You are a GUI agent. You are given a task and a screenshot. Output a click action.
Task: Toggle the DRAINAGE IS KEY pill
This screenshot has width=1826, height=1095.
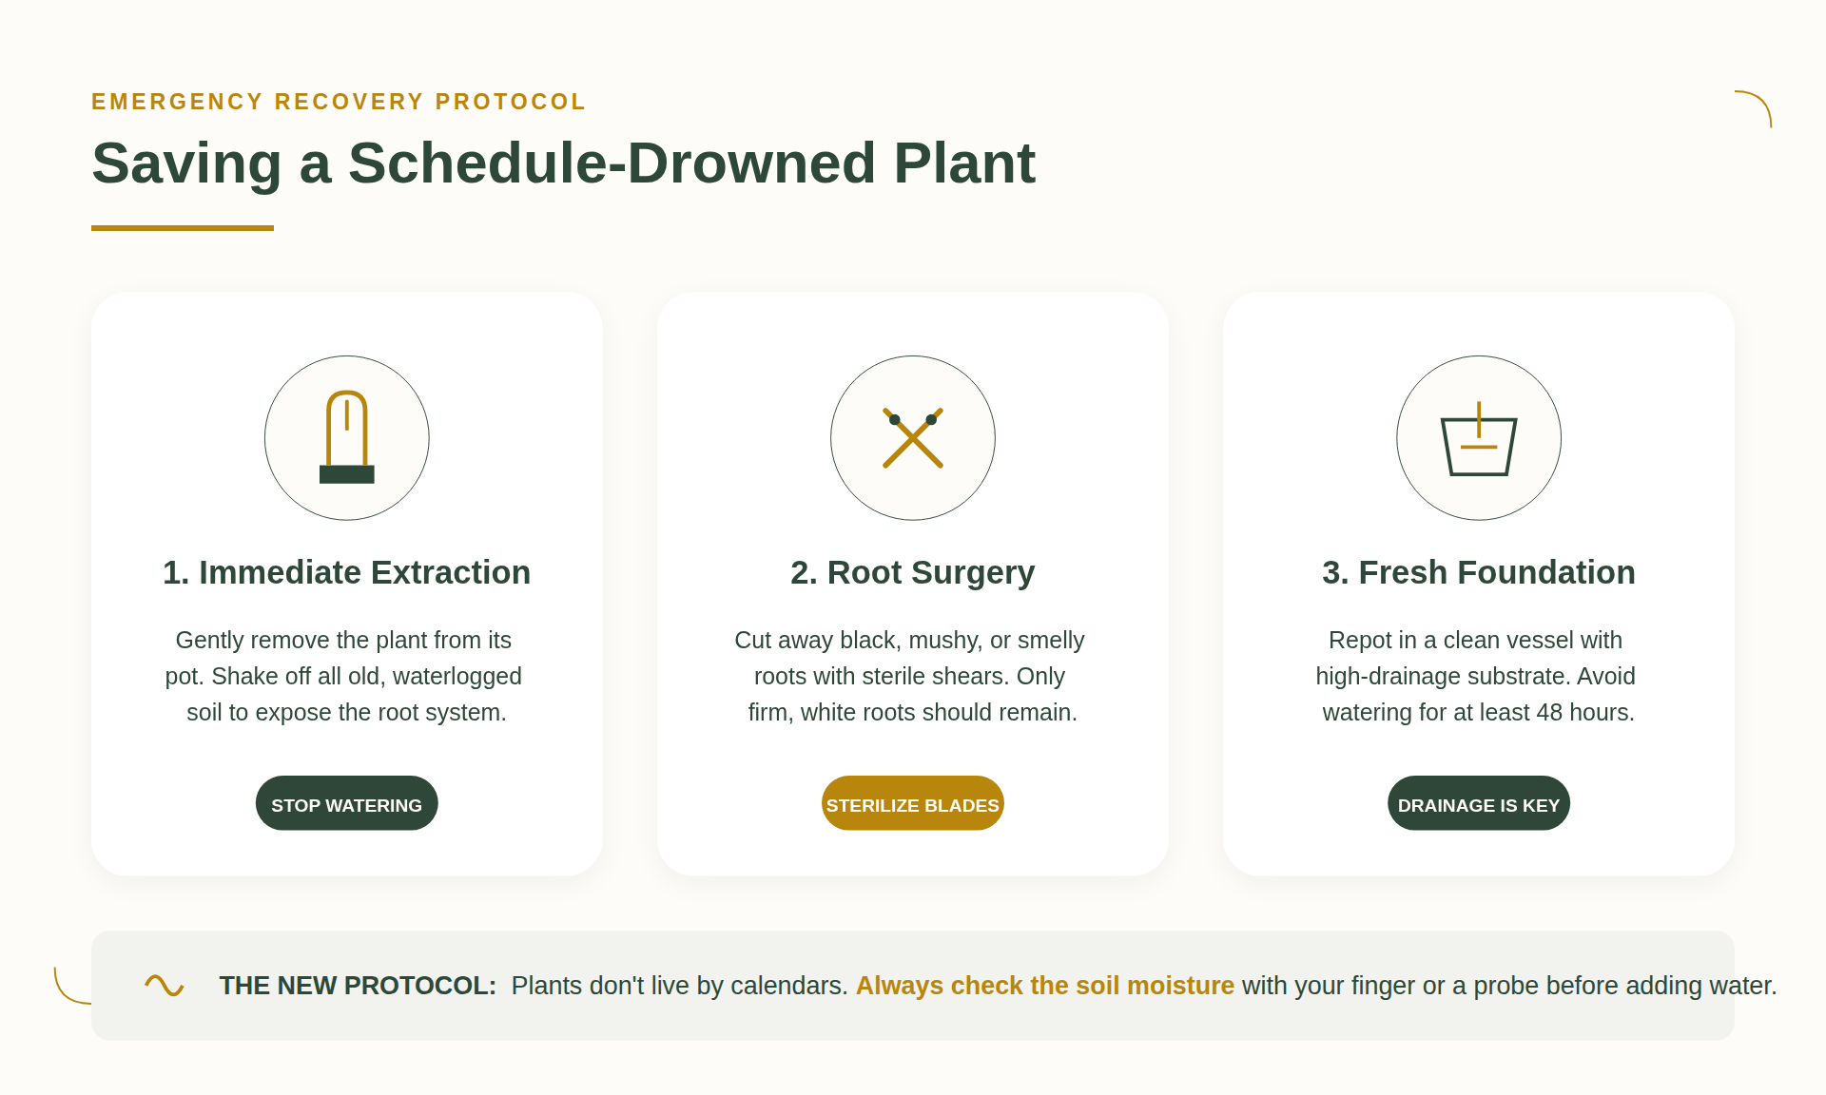[x=1478, y=803]
